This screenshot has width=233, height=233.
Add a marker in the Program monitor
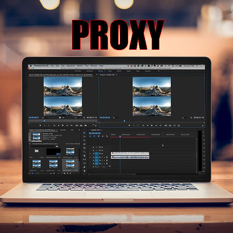point(129,125)
